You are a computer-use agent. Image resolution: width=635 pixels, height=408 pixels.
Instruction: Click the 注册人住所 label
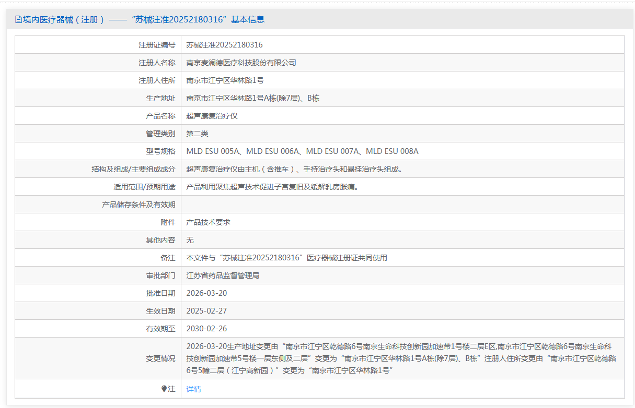(157, 80)
